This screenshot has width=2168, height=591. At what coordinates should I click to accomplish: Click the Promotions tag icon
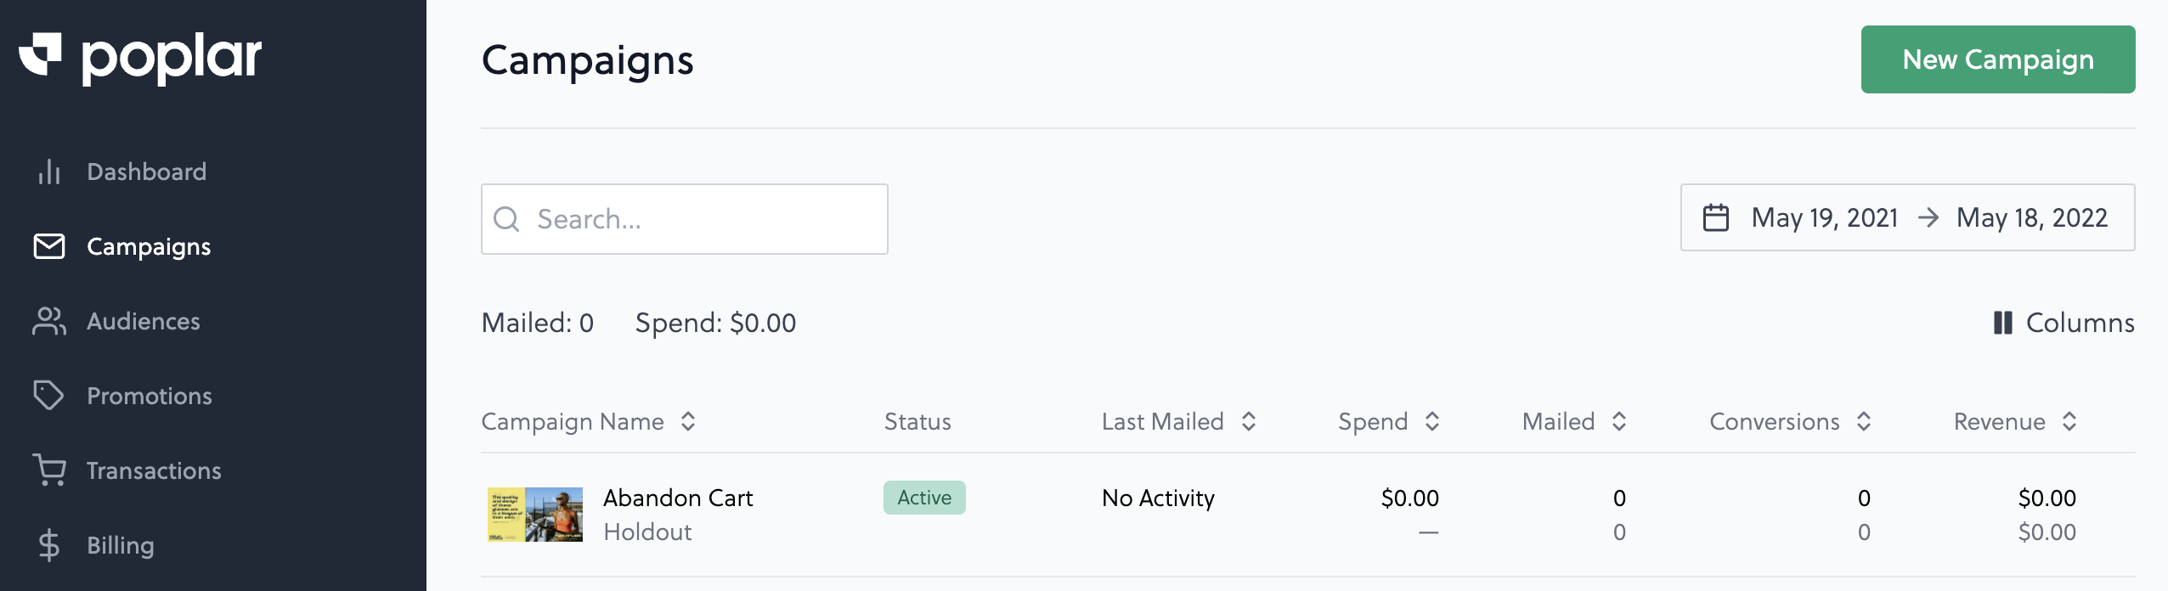tap(49, 396)
